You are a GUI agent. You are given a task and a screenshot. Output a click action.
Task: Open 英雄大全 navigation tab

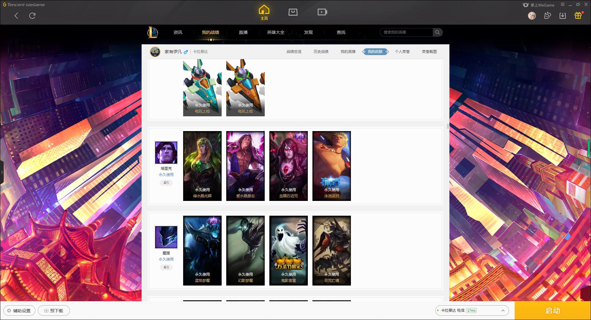click(276, 32)
